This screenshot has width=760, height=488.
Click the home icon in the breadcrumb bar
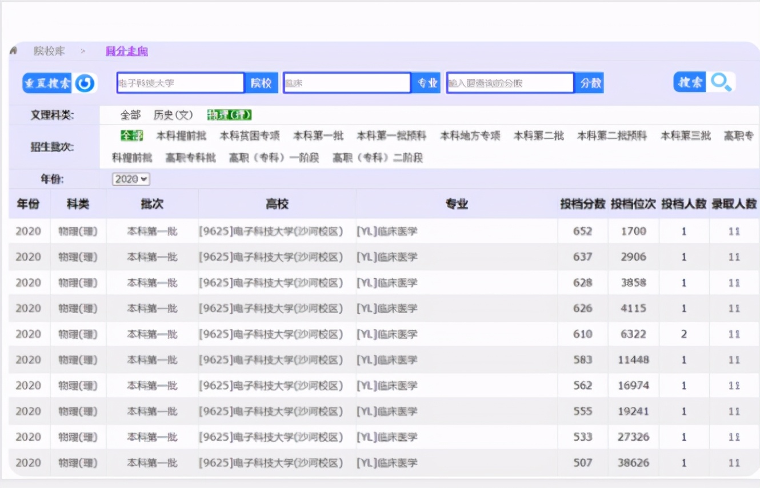pyautogui.click(x=12, y=51)
